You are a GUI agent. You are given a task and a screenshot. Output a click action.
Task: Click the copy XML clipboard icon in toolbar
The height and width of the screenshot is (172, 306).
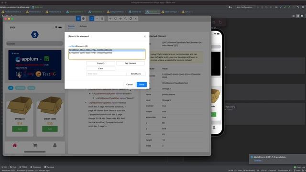[x=131, y=19]
